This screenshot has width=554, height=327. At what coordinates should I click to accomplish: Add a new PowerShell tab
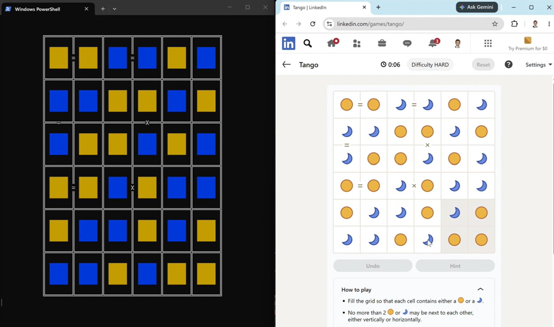click(x=103, y=9)
